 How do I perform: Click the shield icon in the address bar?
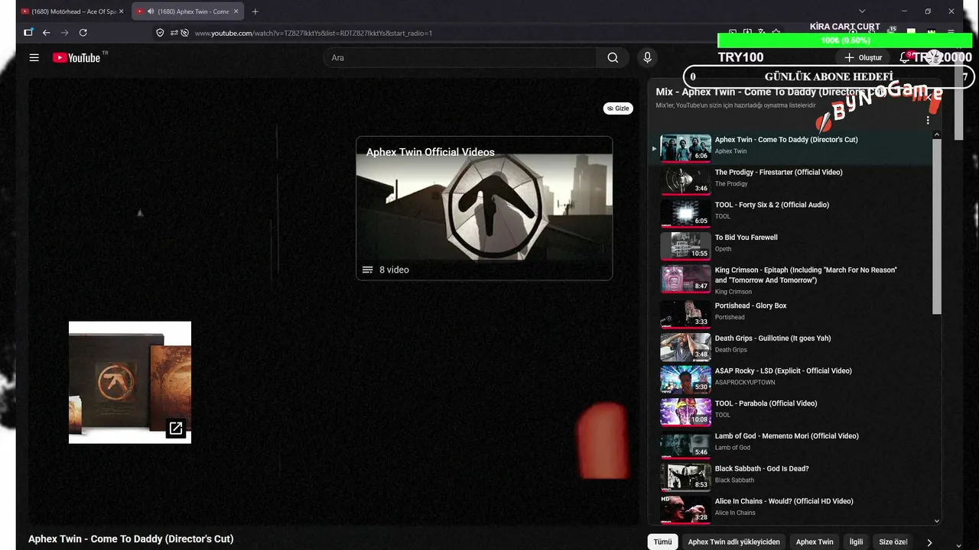tap(160, 33)
